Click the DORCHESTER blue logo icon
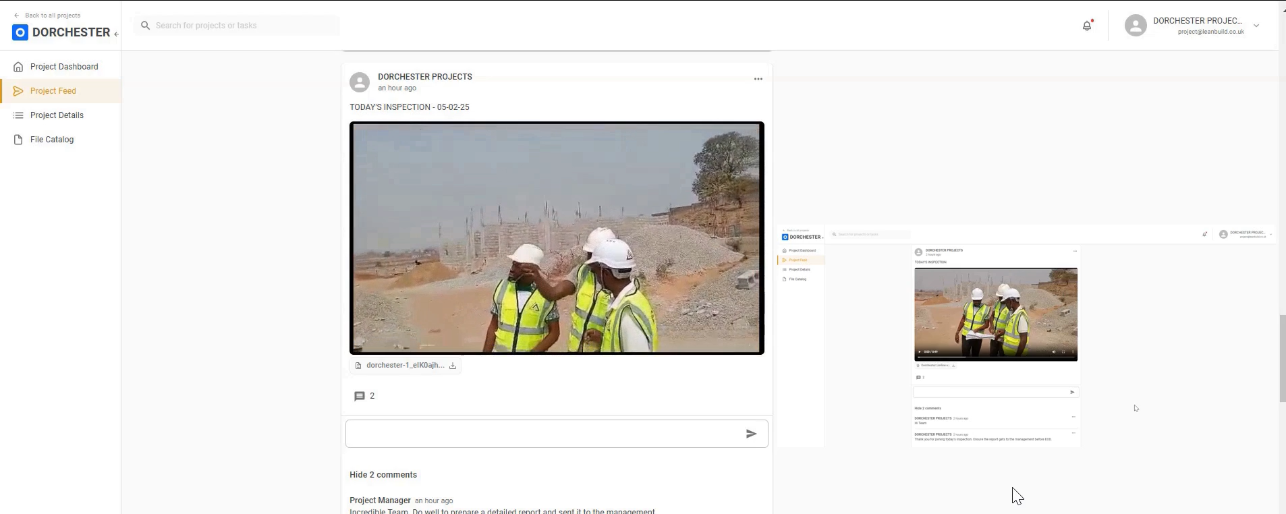 [x=20, y=32]
